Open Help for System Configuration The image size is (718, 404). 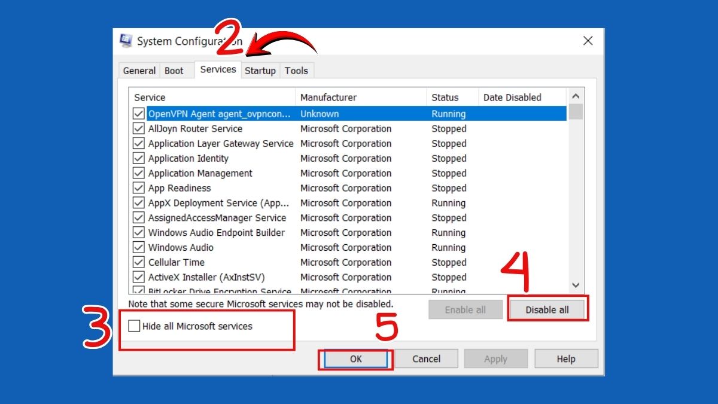pos(565,359)
